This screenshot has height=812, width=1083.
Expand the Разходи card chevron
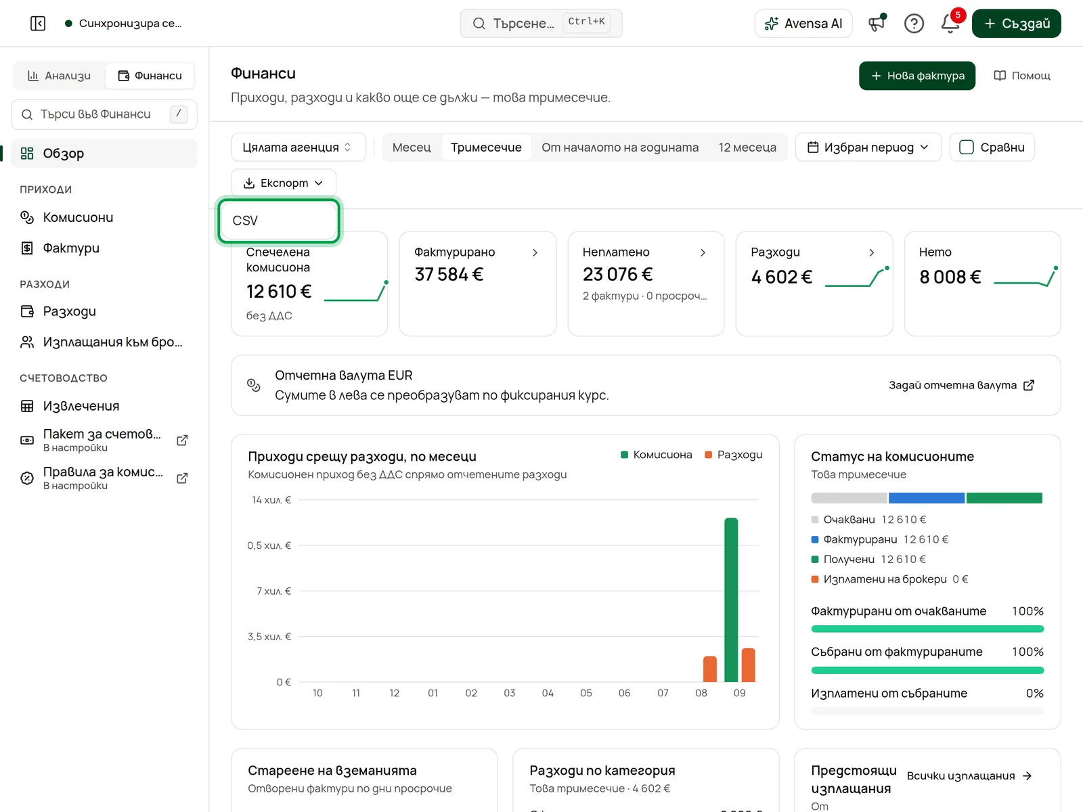[x=871, y=252]
